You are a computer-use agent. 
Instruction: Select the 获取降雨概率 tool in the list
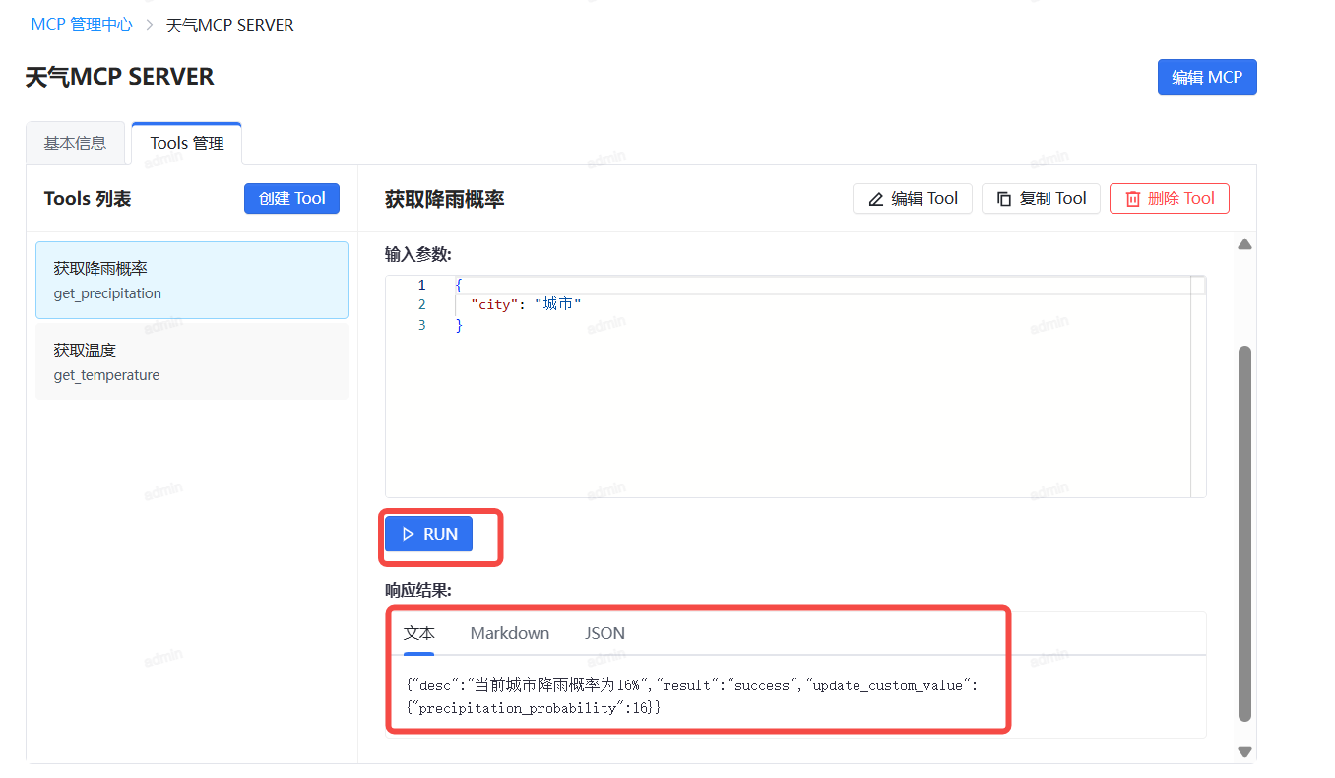[192, 280]
